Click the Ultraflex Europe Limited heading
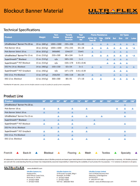The height and width of the screenshot is (186, 140). 97,172
